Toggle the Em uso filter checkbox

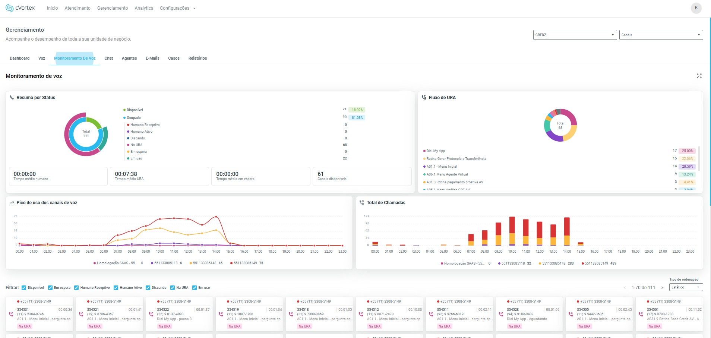coord(195,288)
